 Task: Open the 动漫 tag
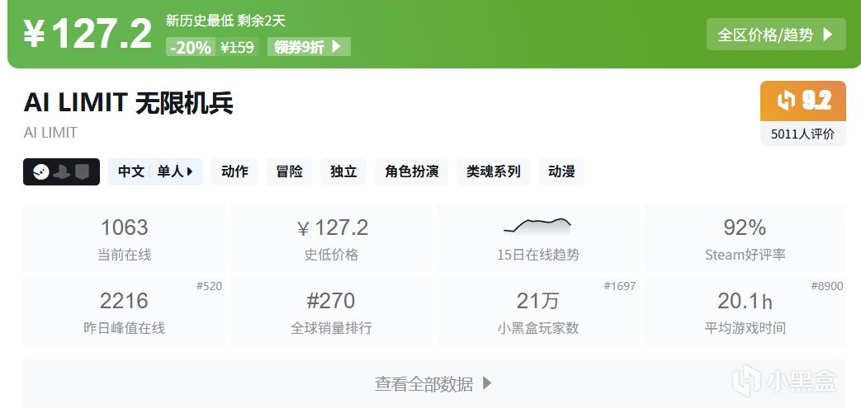pos(561,172)
